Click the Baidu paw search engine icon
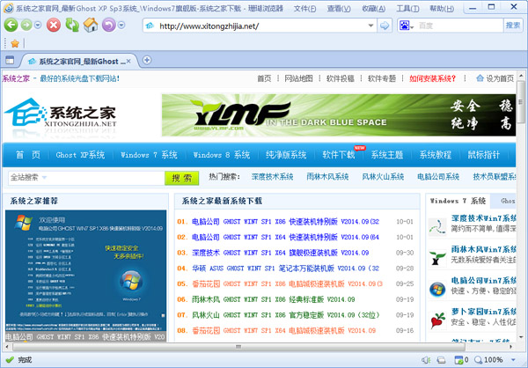The height and width of the screenshot is (368, 528). (404, 26)
